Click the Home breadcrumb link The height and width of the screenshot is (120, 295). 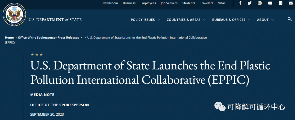(x=9, y=37)
